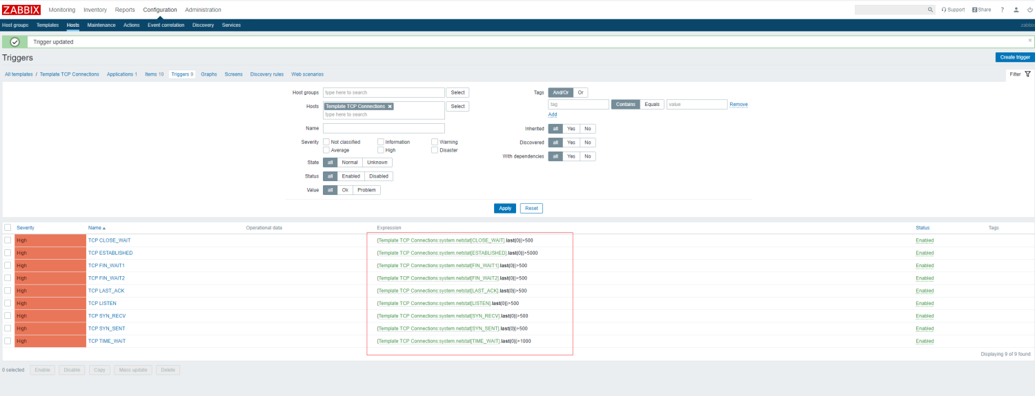Go to Templates submenu
This screenshot has width=1035, height=396.
[48, 25]
